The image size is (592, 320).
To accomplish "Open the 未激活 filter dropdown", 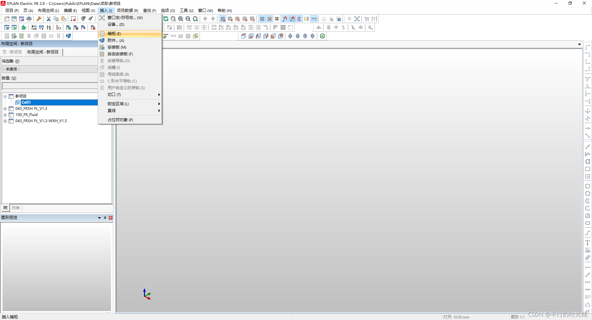I will point(50,69).
